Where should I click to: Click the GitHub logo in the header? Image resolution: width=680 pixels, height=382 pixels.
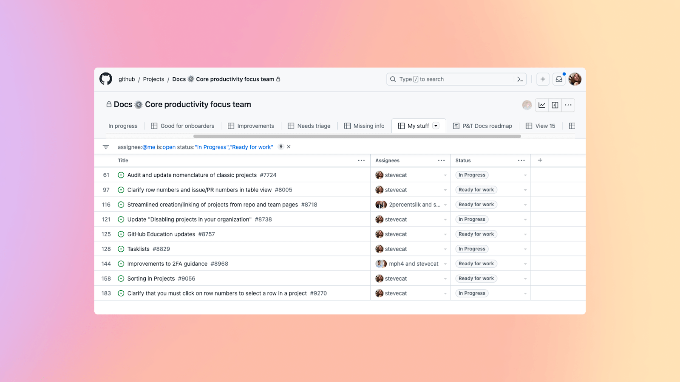pyautogui.click(x=105, y=79)
